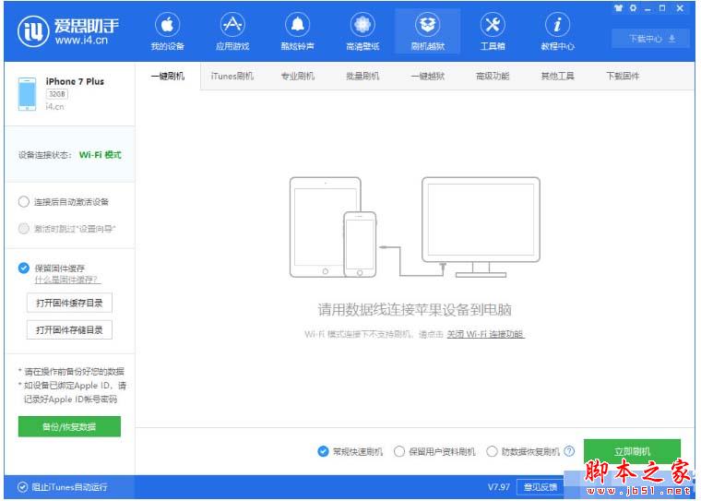The width and height of the screenshot is (701, 501).
Task: Click V7.97 version label
Action: pyautogui.click(x=498, y=486)
